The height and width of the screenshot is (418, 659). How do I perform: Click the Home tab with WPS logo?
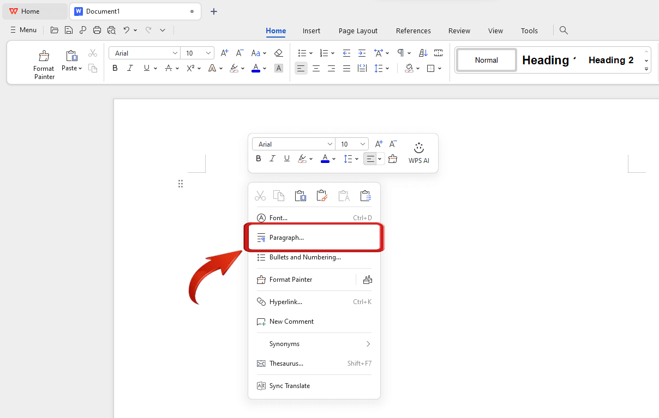[34, 11]
